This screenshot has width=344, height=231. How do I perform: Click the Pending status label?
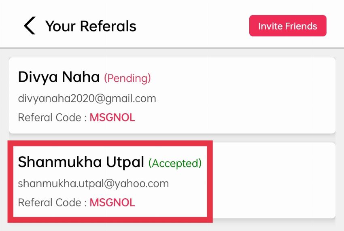pyautogui.click(x=127, y=78)
